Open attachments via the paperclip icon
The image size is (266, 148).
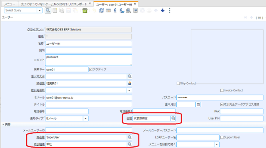point(115,11)
